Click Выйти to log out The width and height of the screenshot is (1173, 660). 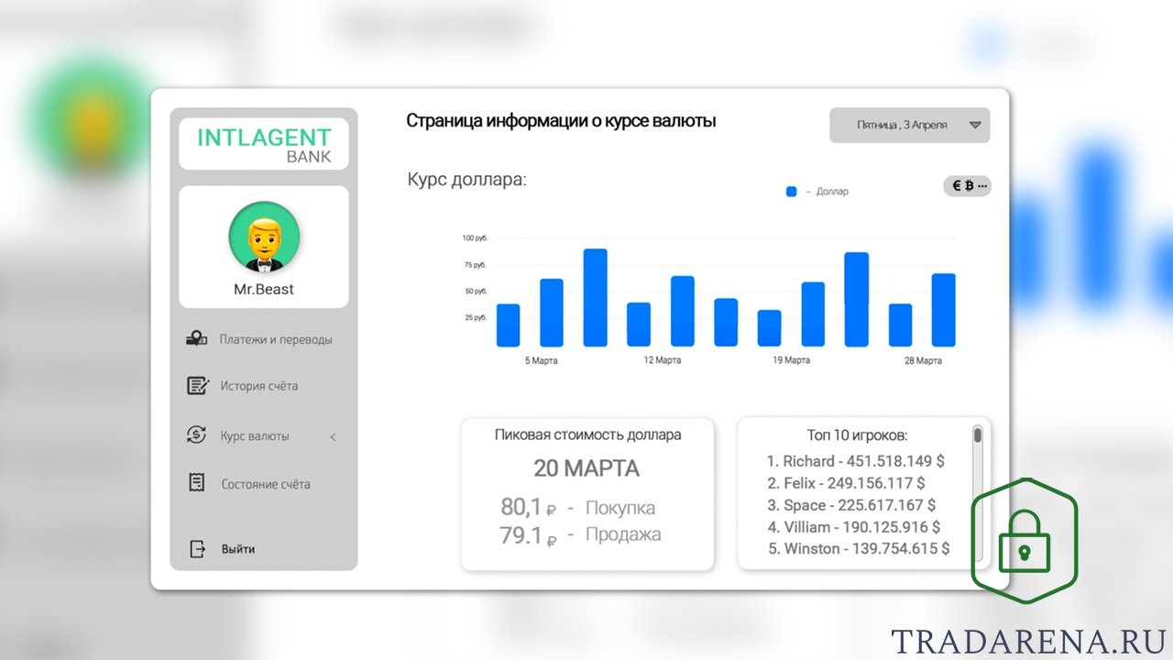click(x=238, y=549)
